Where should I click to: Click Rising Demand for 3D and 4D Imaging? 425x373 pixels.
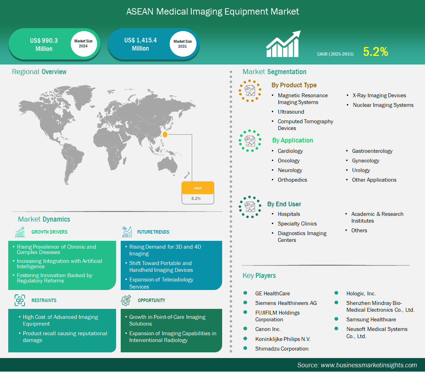165,250
